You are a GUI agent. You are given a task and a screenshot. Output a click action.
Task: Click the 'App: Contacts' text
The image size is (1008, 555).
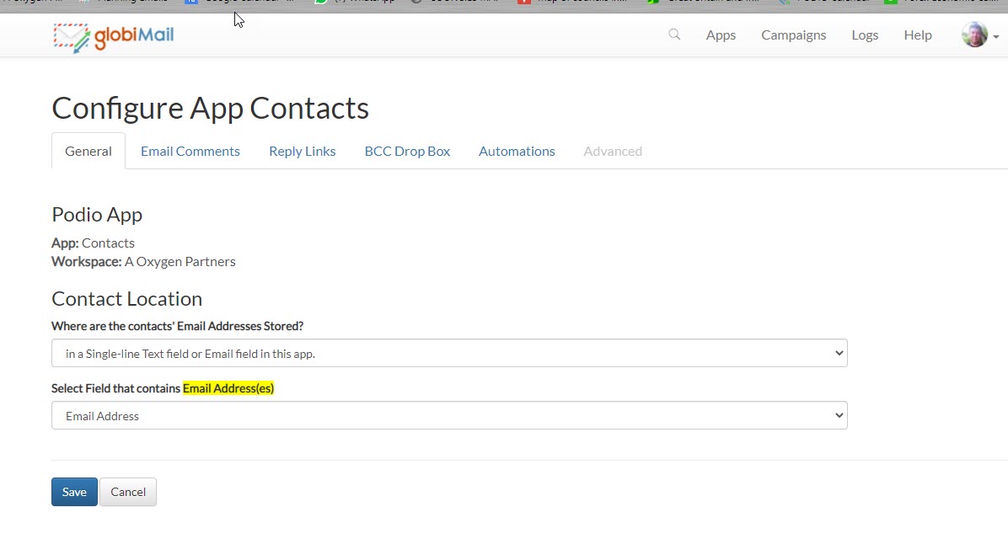(94, 243)
